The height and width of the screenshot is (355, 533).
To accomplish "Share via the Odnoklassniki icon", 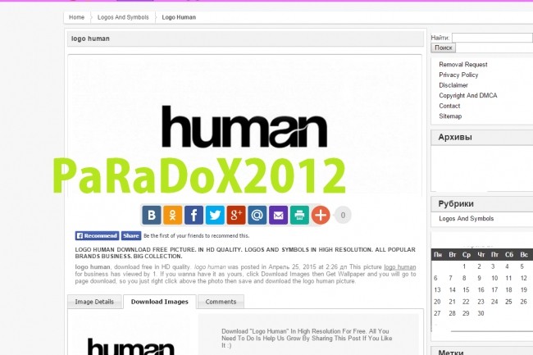I will pos(173,215).
